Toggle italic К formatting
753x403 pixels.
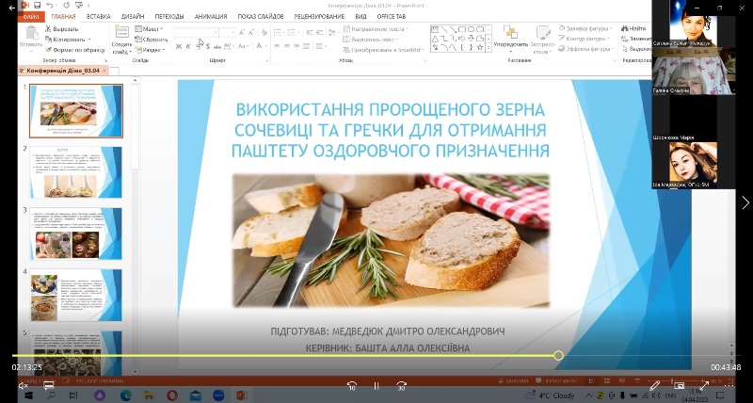(188, 46)
